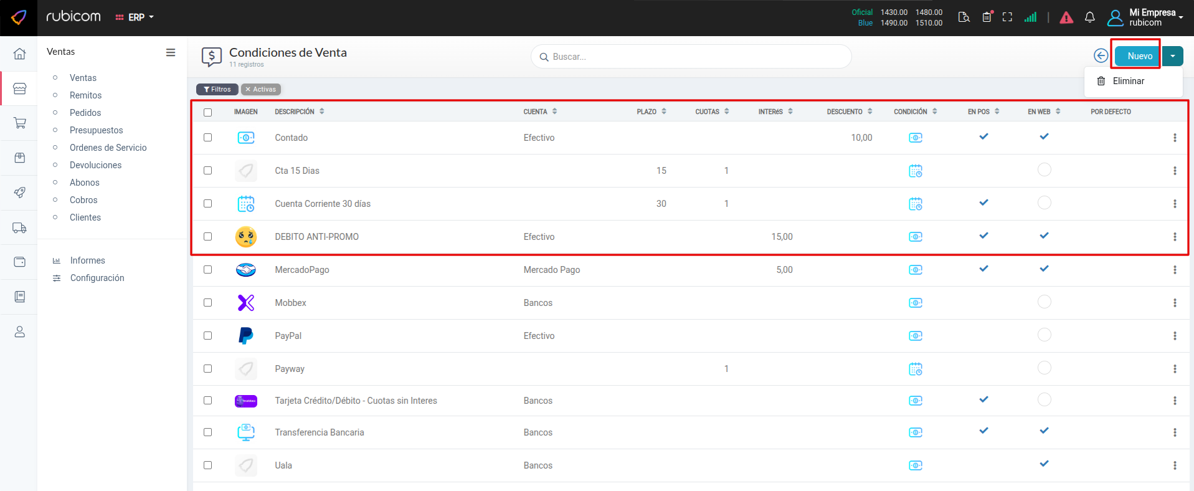Open the Filtros button
This screenshot has width=1194, height=491.
click(x=217, y=90)
